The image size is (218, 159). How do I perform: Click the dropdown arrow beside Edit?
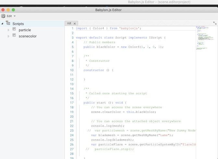15,16
